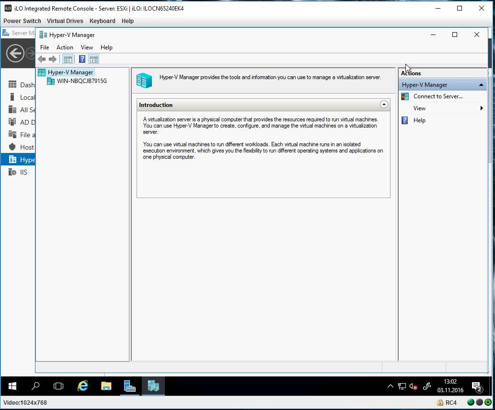495x410 pixels.
Task: Click the iLO first green status indicator
Action: point(471,402)
